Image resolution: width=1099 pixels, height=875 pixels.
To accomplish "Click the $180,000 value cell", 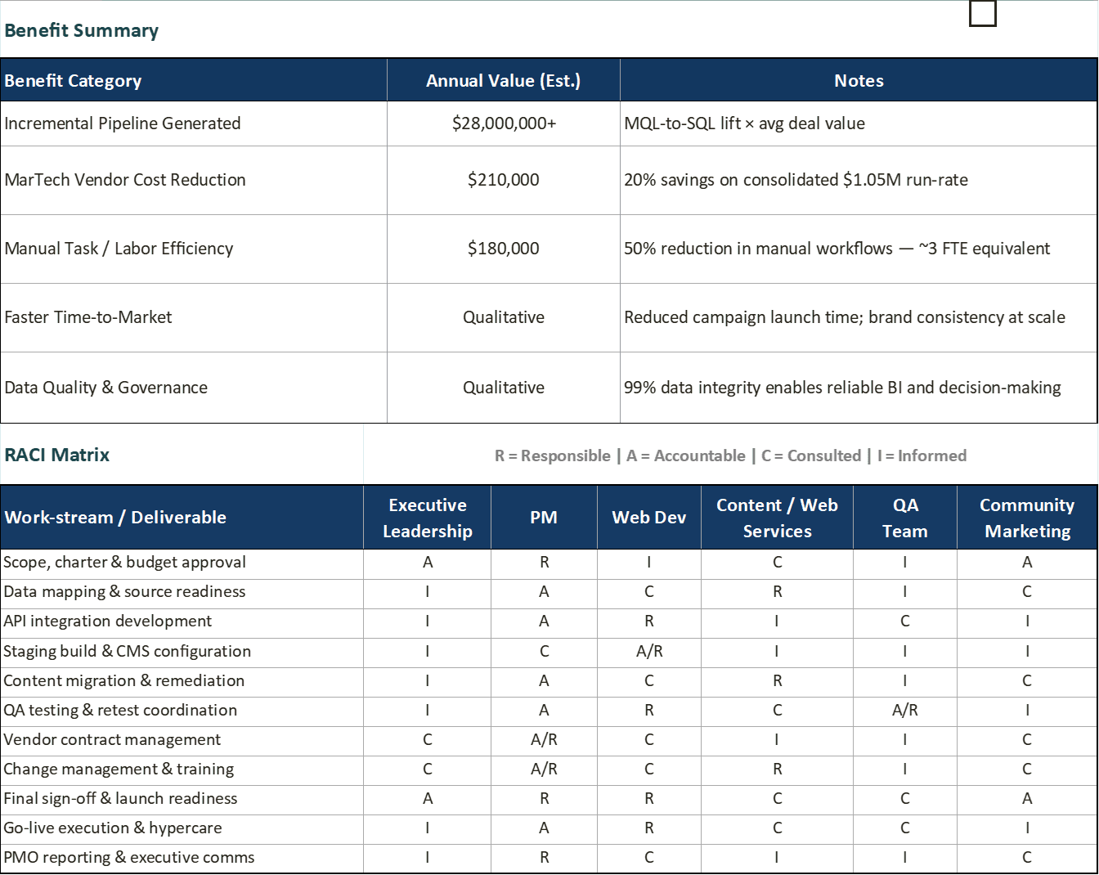I will (504, 249).
